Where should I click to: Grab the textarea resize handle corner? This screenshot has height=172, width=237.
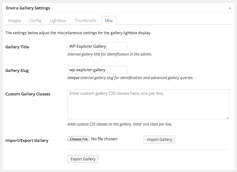point(228,118)
